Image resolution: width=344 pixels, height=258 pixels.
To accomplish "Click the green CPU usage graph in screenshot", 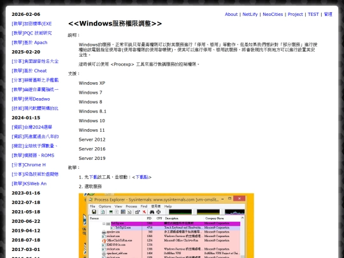I will click(x=180, y=212).
